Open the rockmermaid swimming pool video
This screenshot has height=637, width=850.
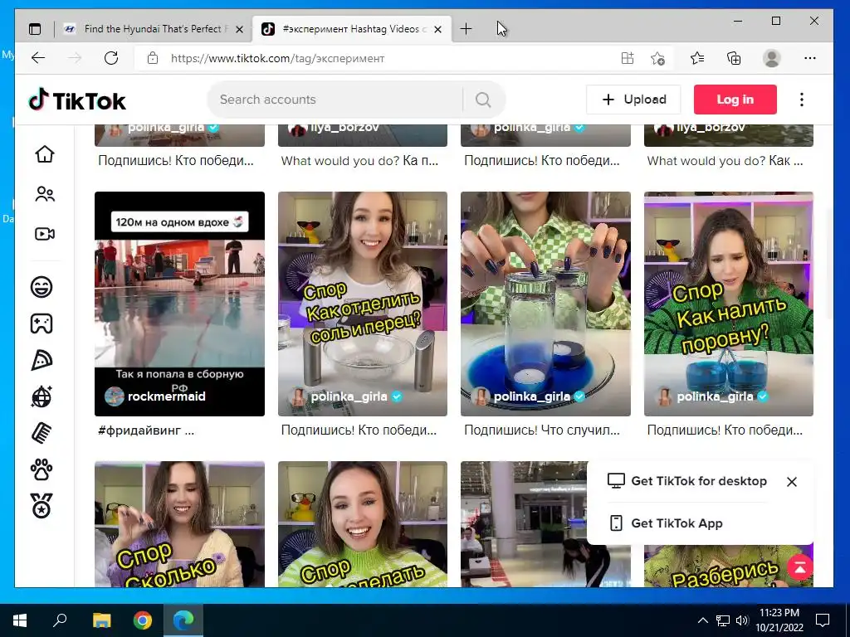[x=179, y=304]
